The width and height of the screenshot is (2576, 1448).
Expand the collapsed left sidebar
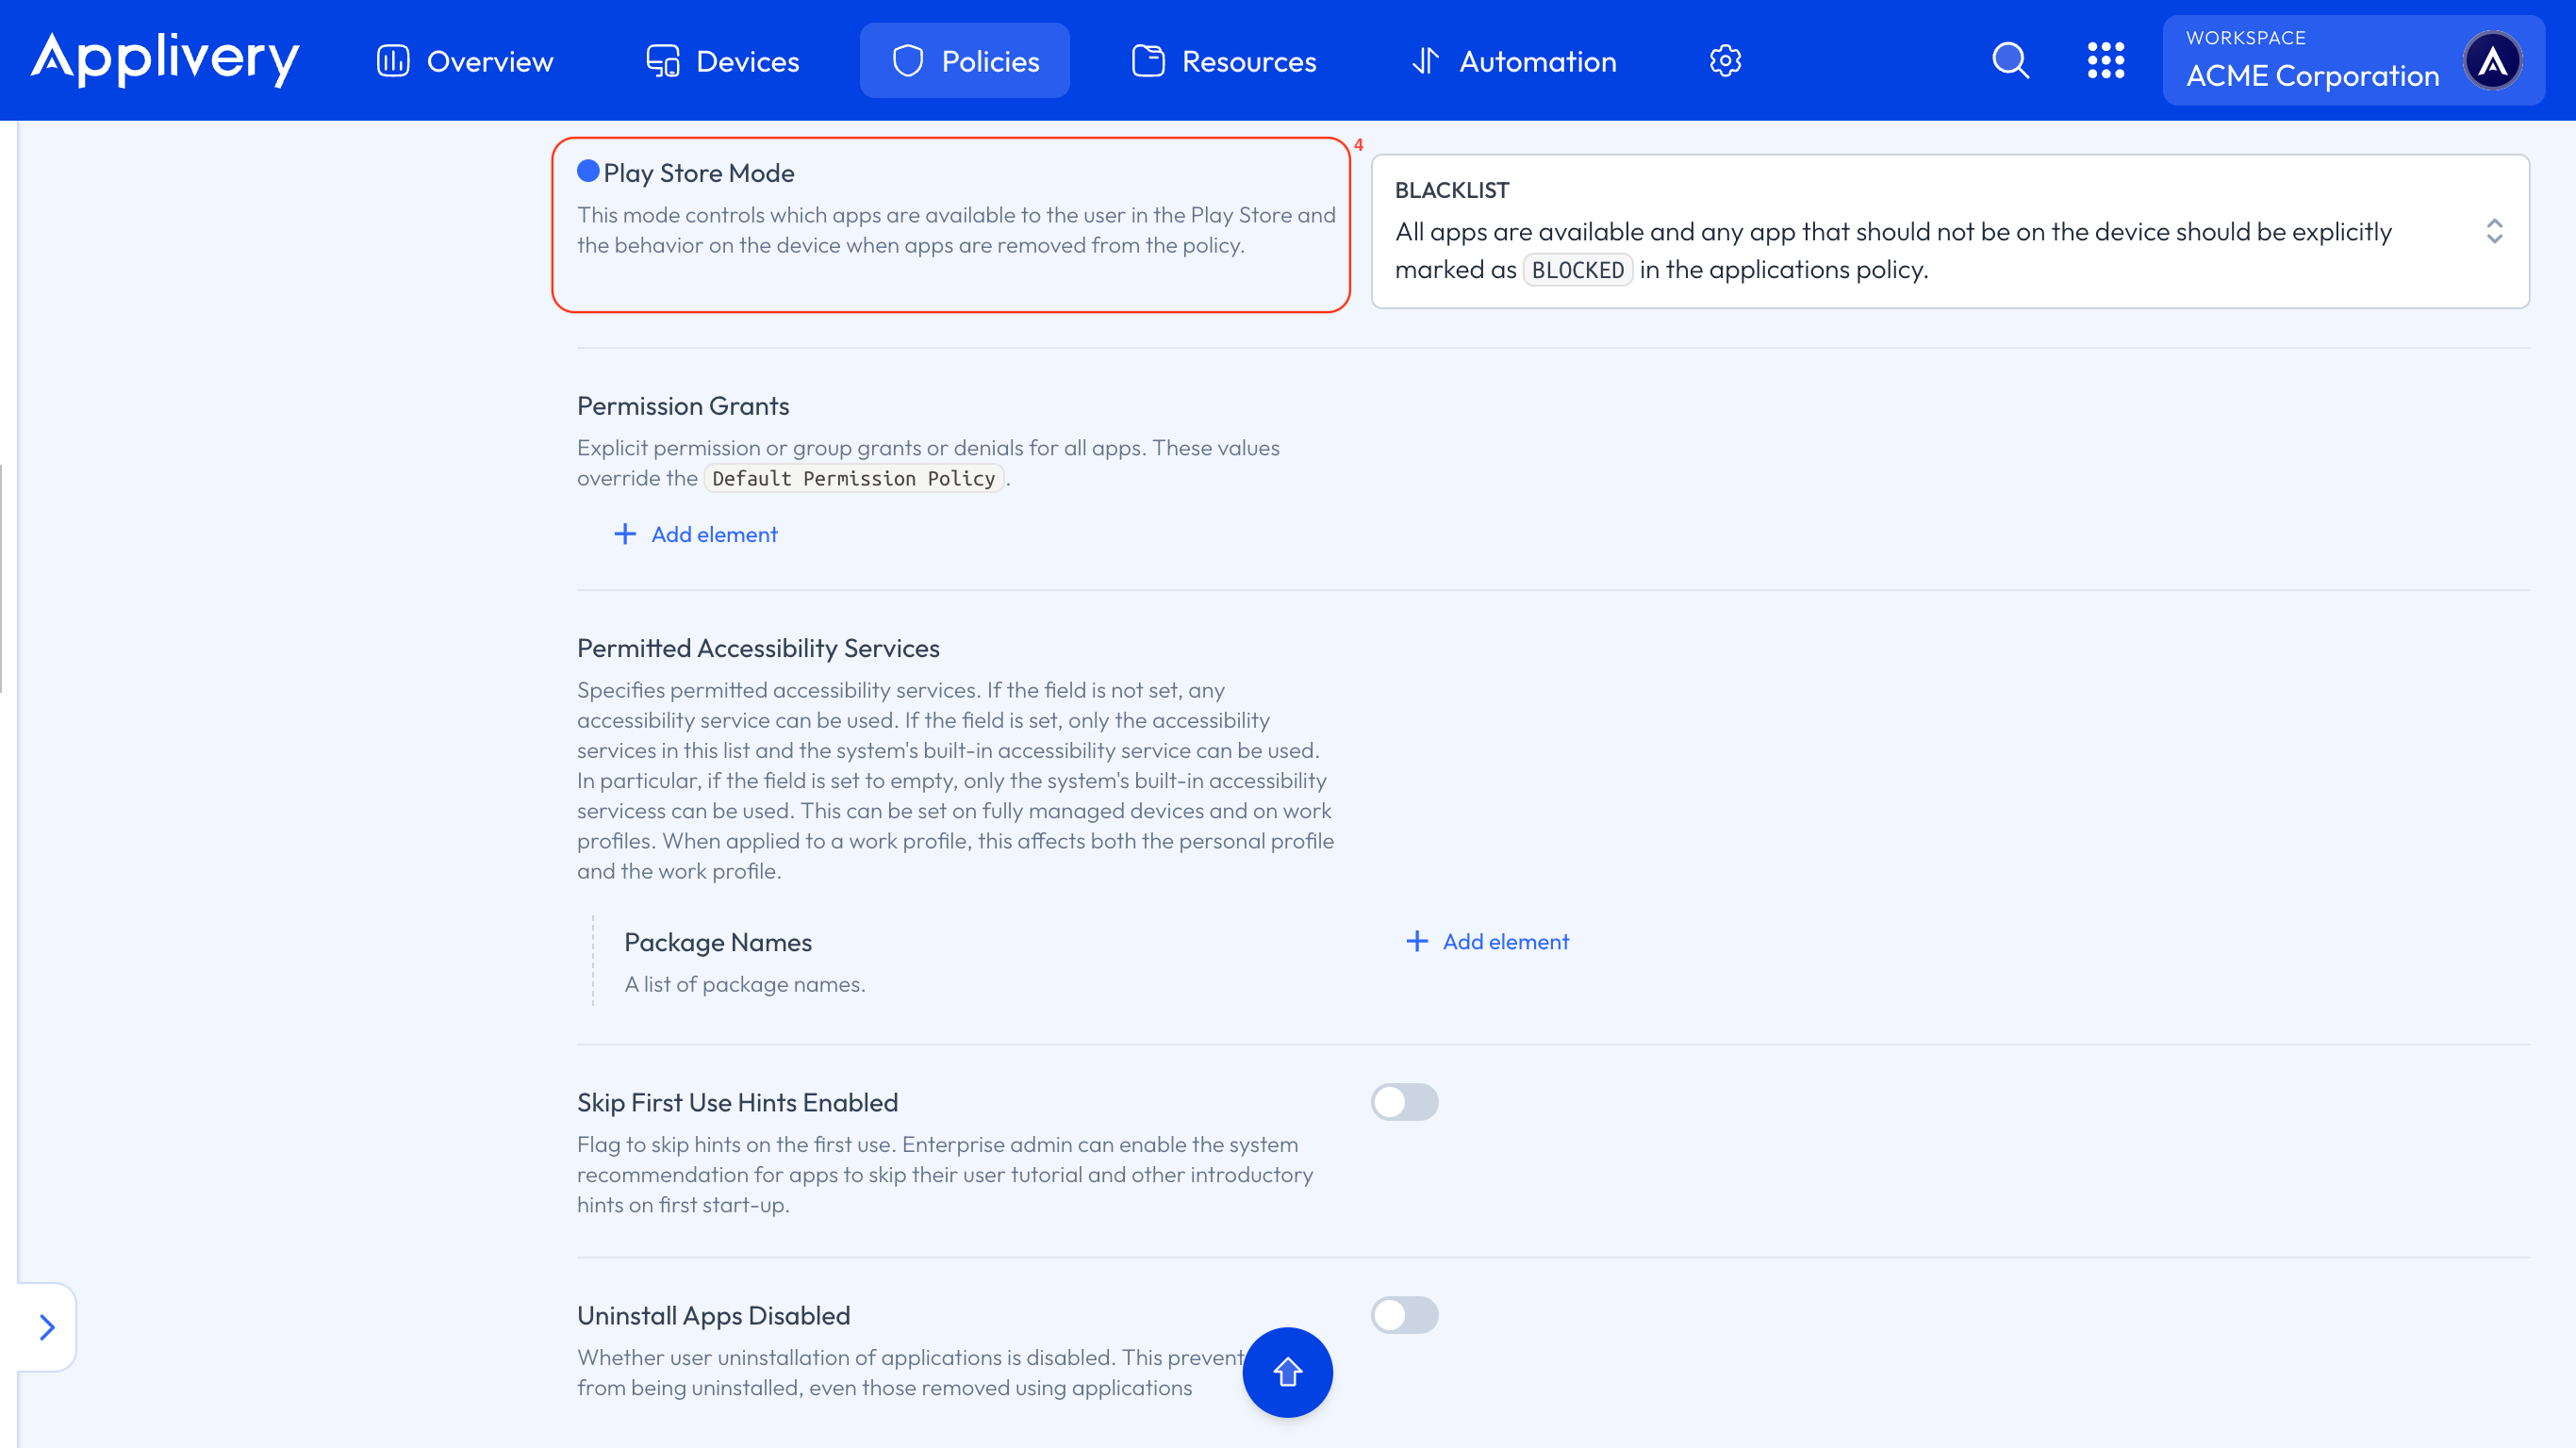click(45, 1327)
